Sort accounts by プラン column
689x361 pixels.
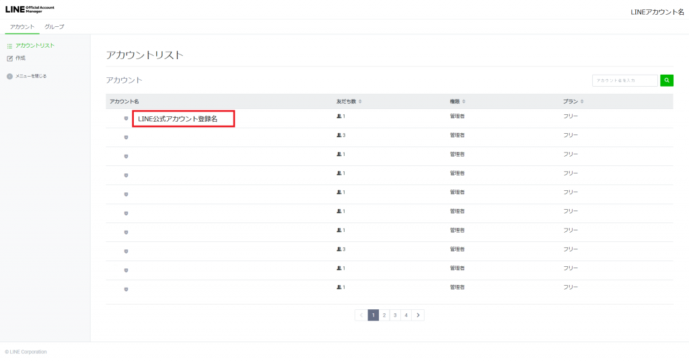point(573,102)
